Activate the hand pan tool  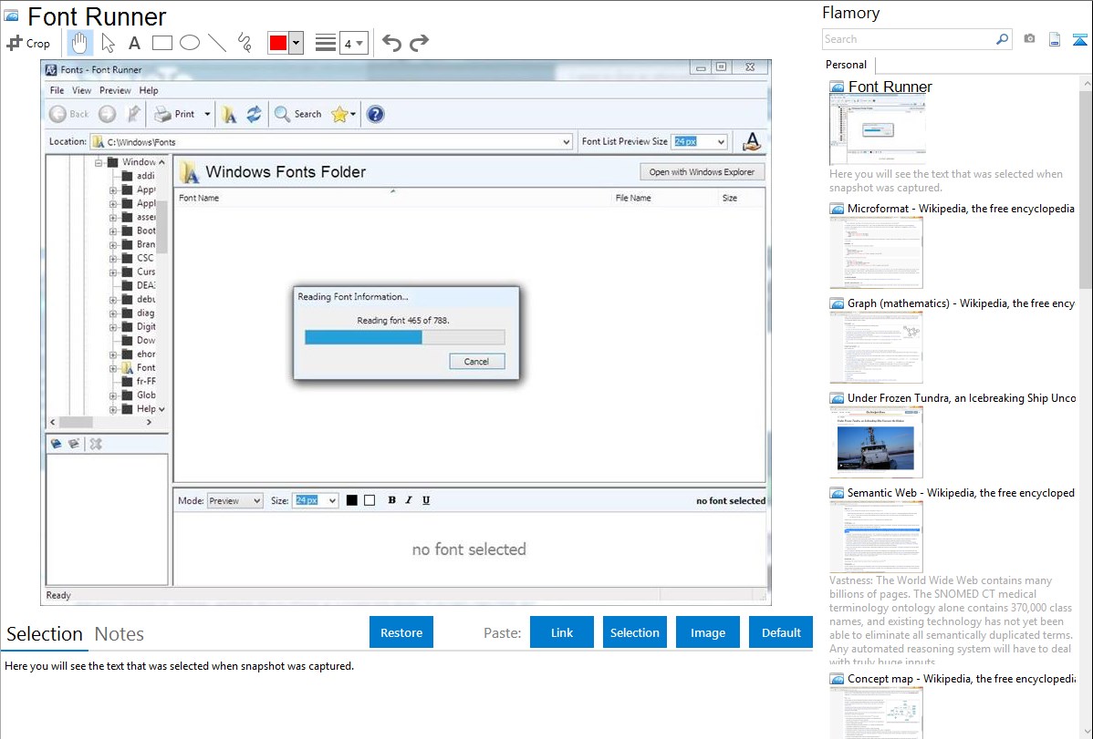pyautogui.click(x=79, y=43)
